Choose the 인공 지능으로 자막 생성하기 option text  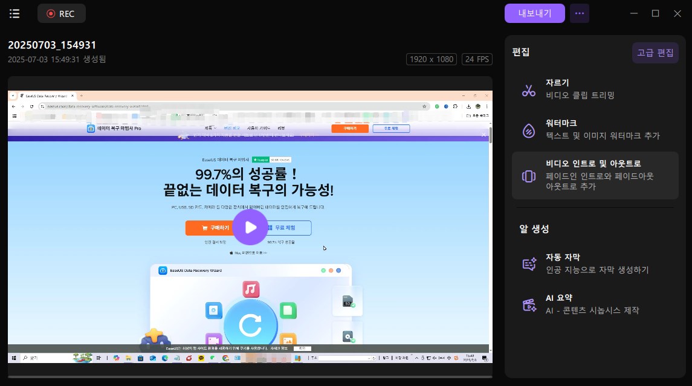[x=597, y=269]
